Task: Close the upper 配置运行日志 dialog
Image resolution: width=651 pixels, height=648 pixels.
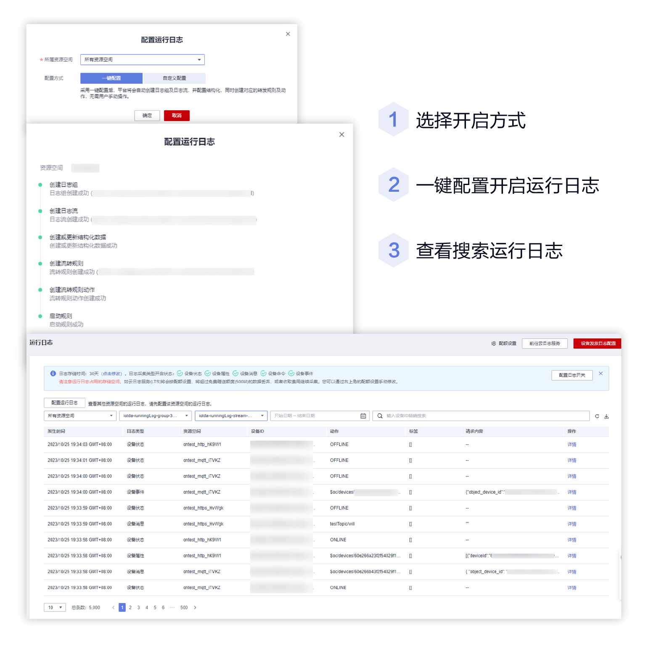Action: [288, 34]
